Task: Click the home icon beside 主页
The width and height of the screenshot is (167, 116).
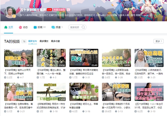Action: coord(6,27)
